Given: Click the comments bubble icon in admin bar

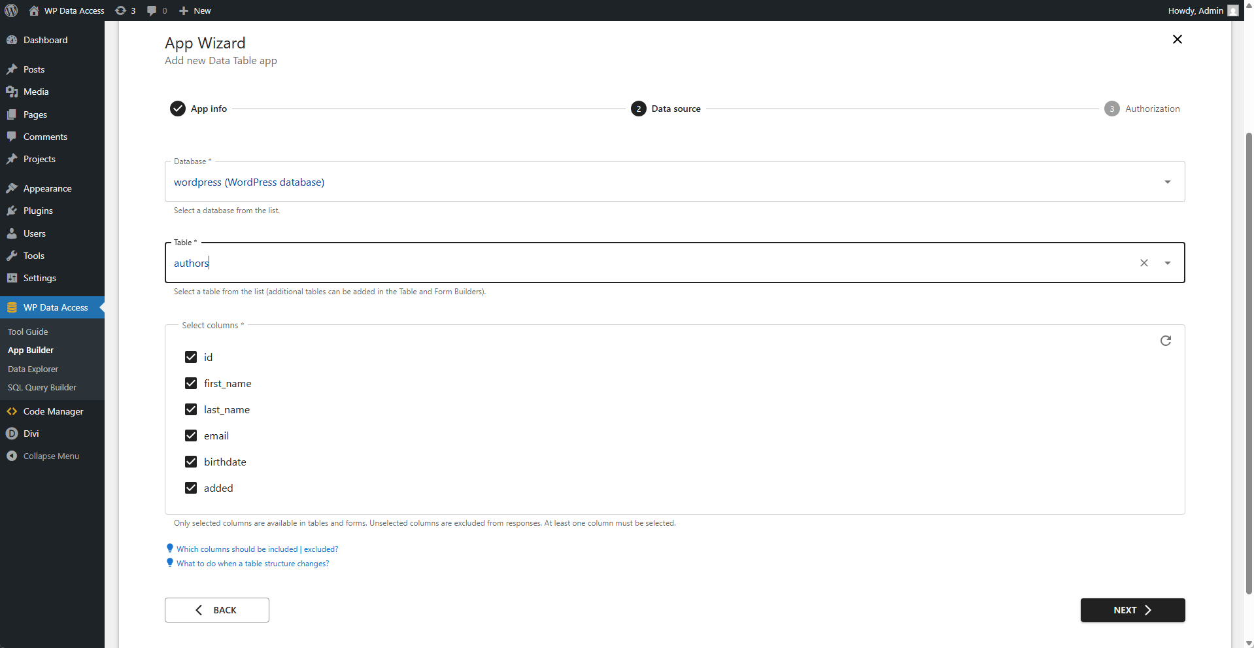Looking at the screenshot, I should tap(152, 10).
